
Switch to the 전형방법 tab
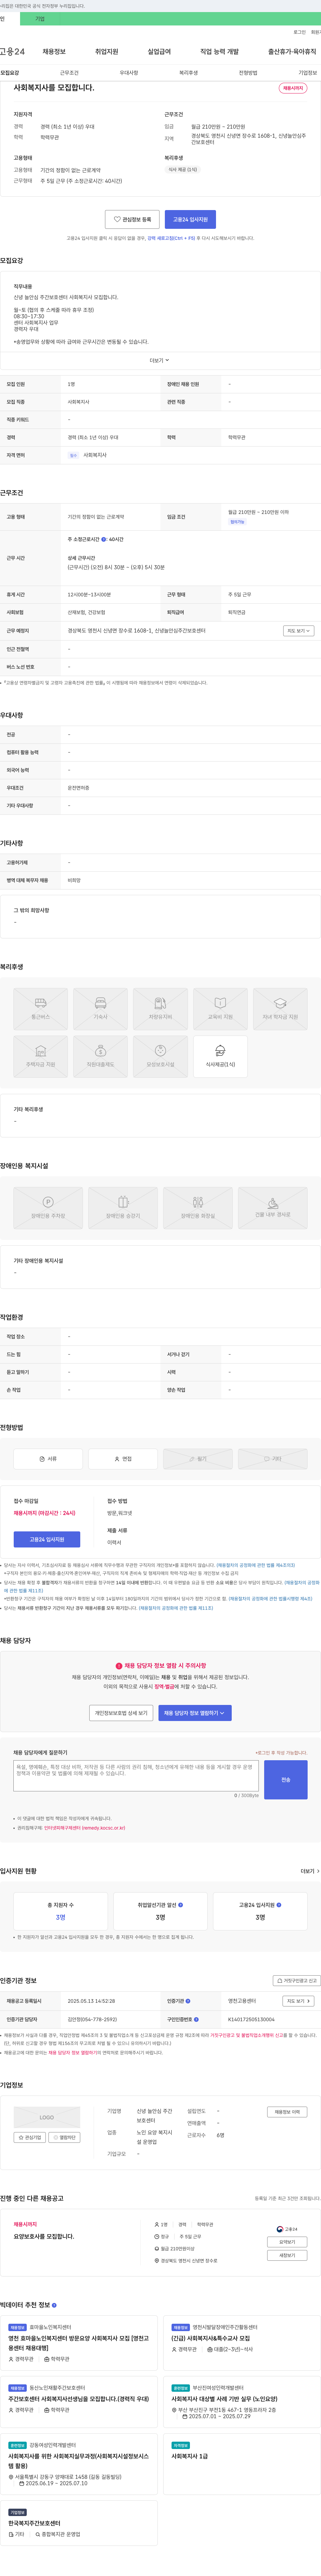tap(248, 73)
